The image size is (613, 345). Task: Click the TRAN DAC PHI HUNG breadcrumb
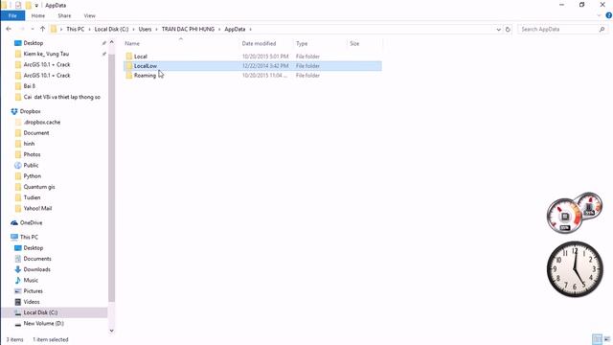click(x=188, y=30)
